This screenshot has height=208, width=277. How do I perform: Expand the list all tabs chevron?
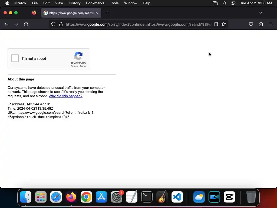(260, 13)
